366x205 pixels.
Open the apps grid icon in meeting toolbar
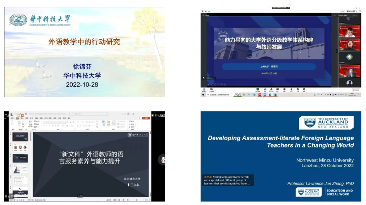click(x=298, y=90)
